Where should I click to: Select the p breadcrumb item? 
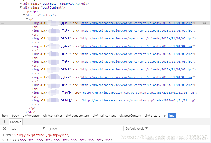click(x=165, y=115)
